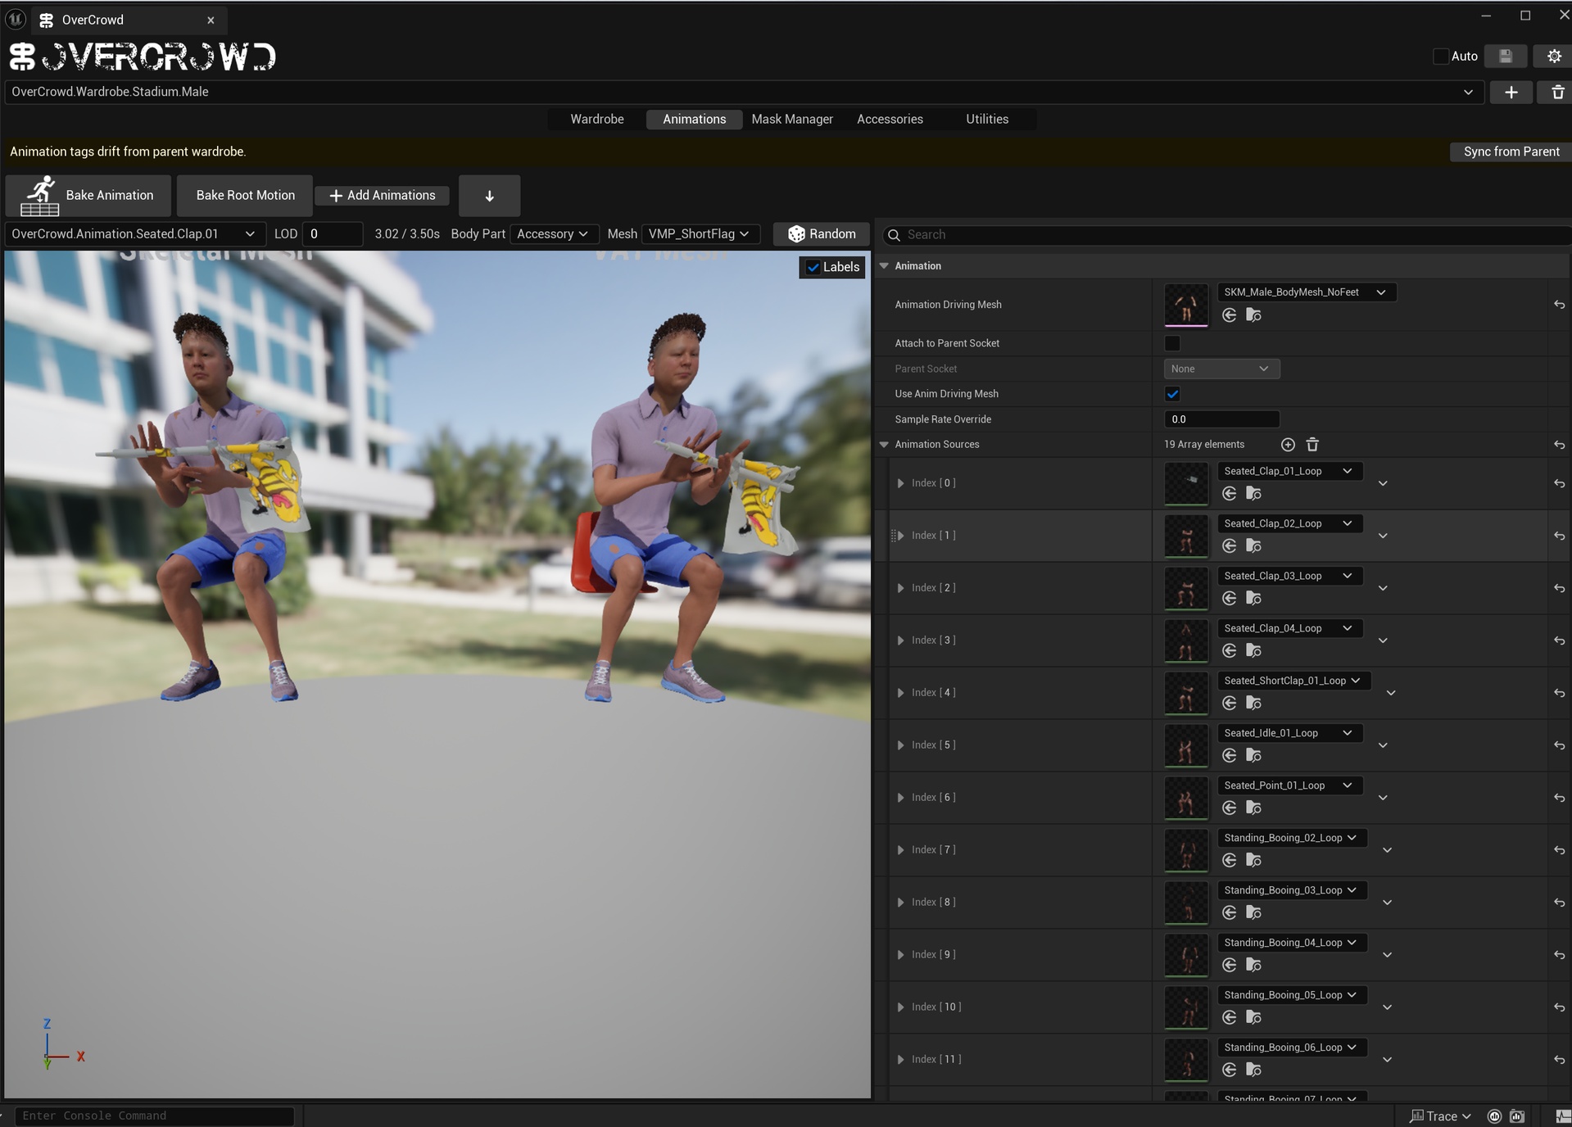
Task: Click the LOD value field
Action: [333, 234]
